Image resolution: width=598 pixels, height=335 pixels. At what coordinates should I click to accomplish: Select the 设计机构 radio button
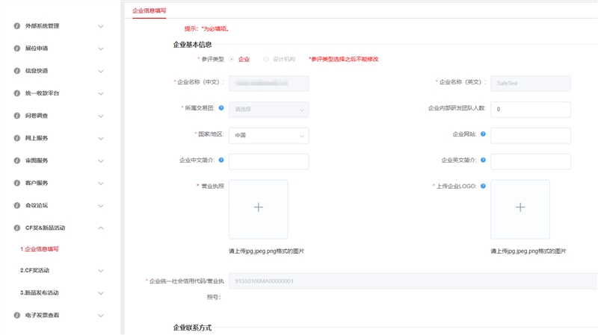pyautogui.click(x=266, y=59)
